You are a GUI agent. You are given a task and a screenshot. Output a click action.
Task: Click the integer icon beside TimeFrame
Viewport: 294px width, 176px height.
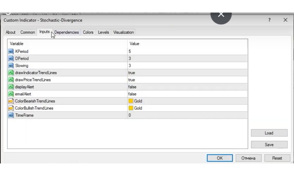(11, 115)
